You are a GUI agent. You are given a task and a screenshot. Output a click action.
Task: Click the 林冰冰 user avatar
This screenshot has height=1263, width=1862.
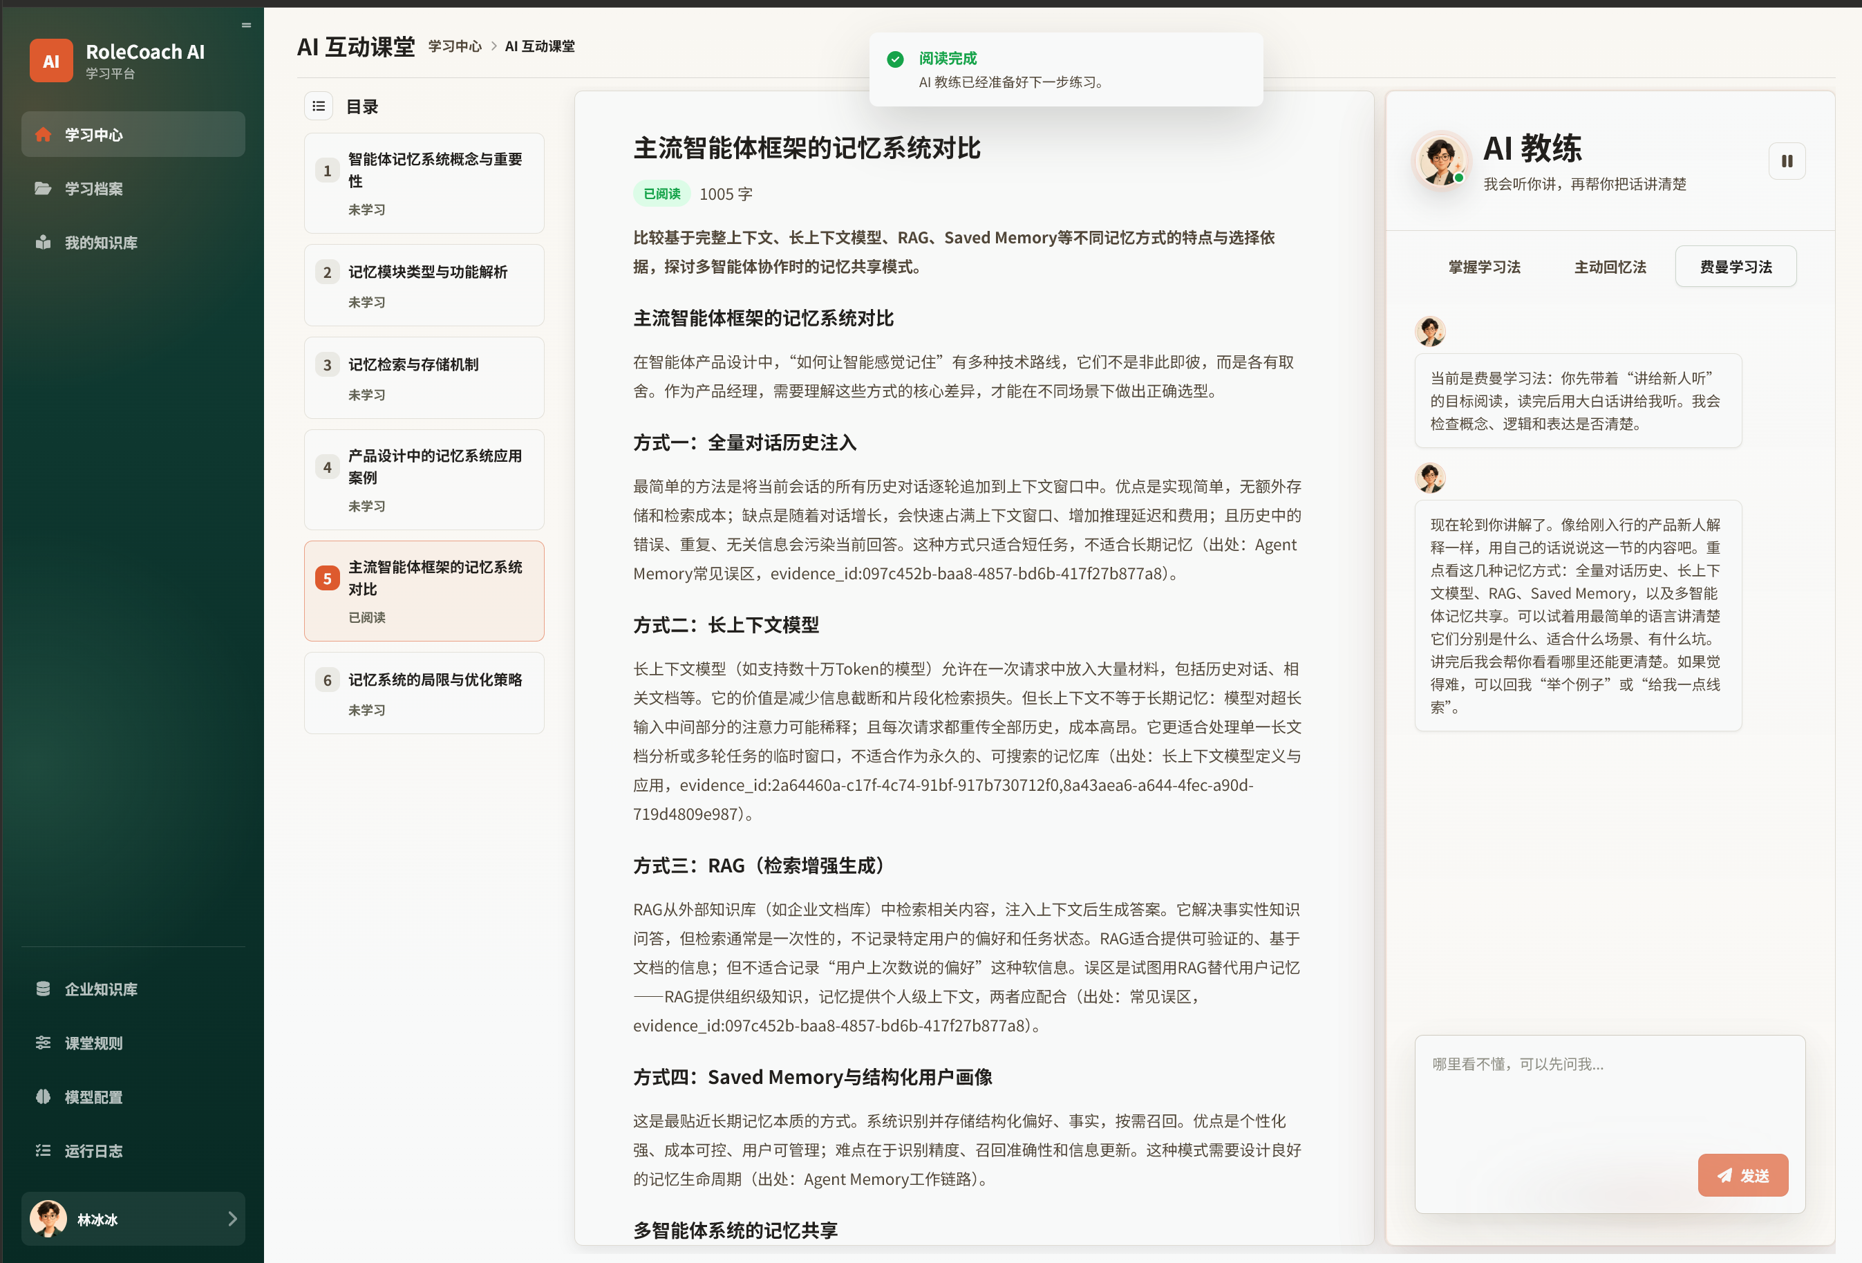(x=48, y=1218)
